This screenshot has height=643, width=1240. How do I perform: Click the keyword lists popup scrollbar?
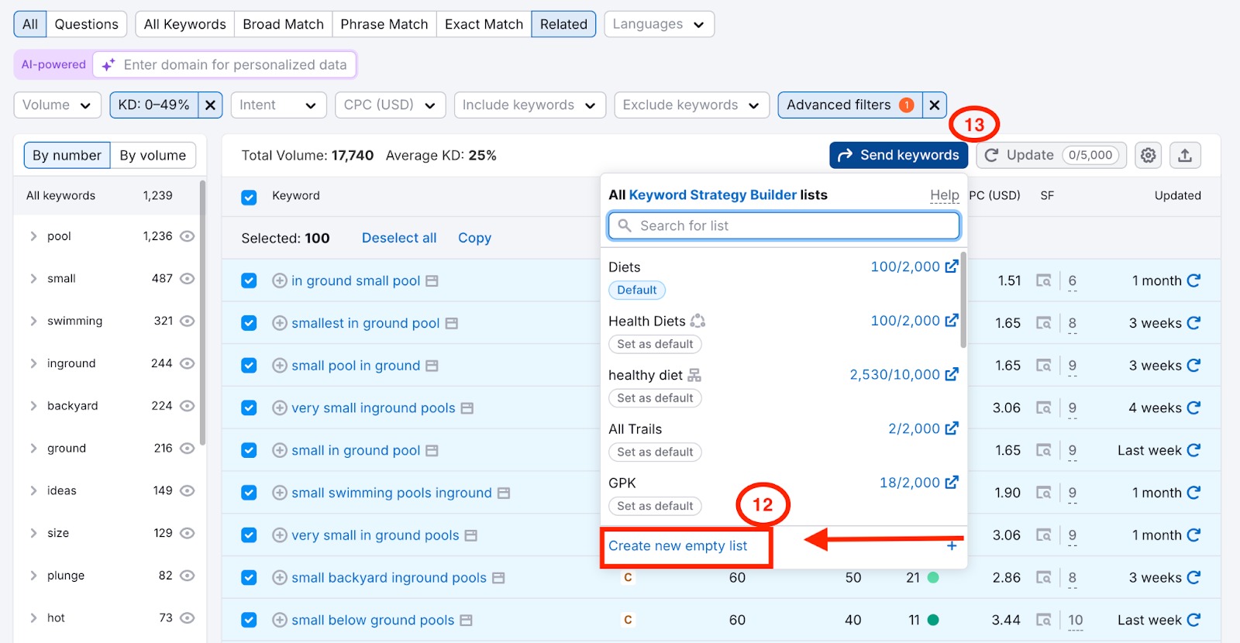click(x=963, y=299)
